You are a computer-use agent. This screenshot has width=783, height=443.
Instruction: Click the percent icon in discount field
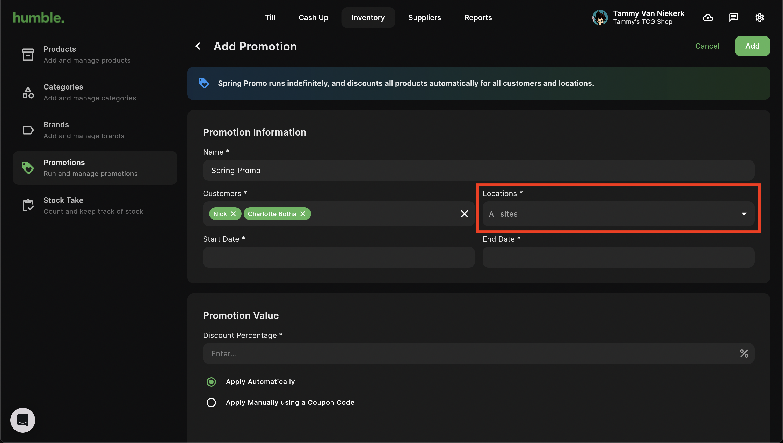[x=744, y=353]
